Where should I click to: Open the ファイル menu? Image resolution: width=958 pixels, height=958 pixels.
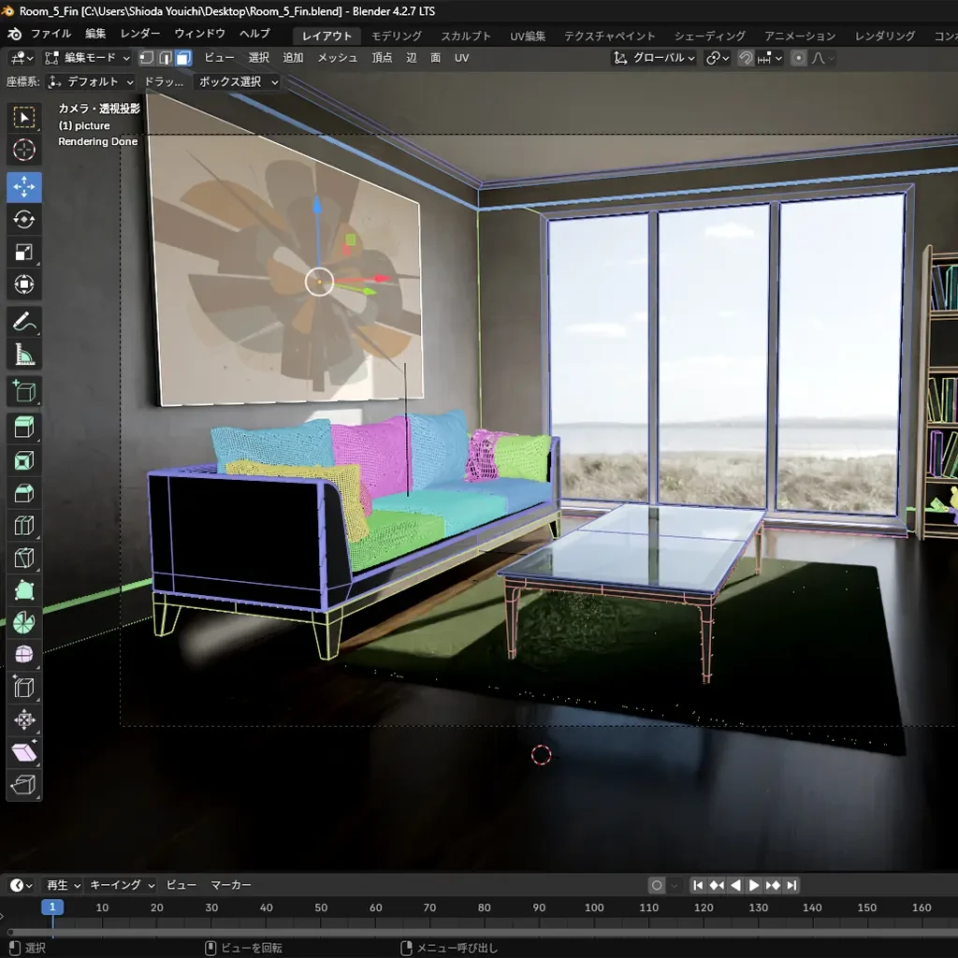click(51, 34)
